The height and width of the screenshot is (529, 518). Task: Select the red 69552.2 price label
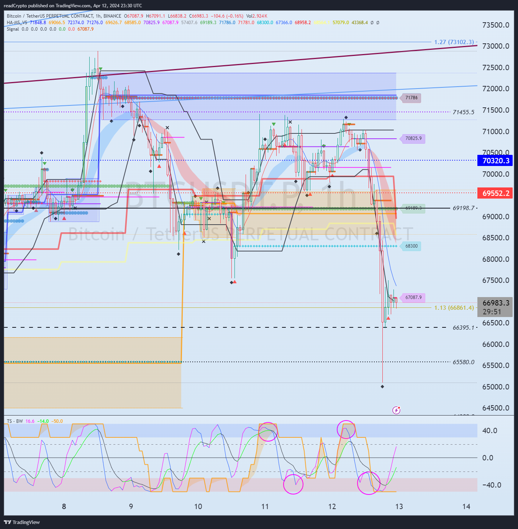pyautogui.click(x=495, y=193)
